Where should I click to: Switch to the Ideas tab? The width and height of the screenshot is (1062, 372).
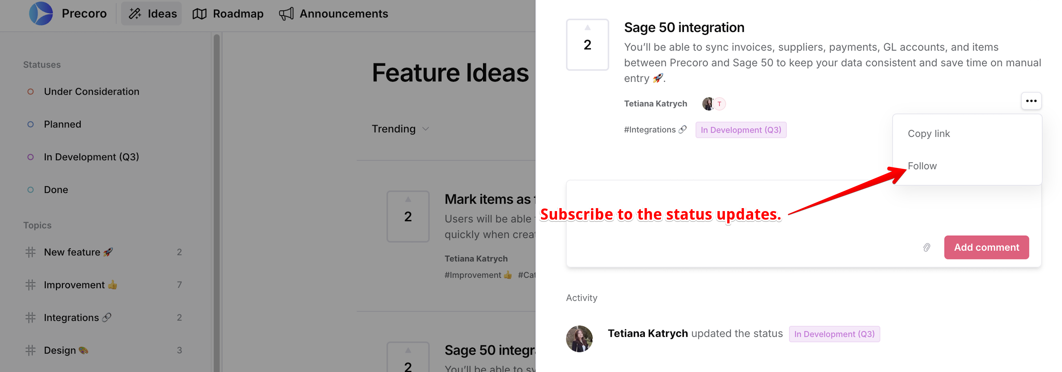coord(152,14)
